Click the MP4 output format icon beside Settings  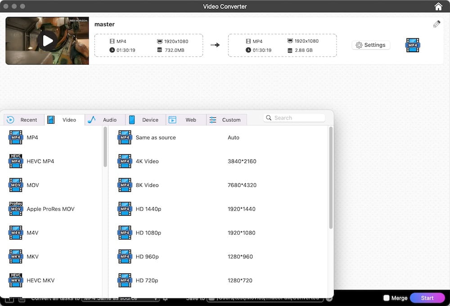click(x=413, y=45)
